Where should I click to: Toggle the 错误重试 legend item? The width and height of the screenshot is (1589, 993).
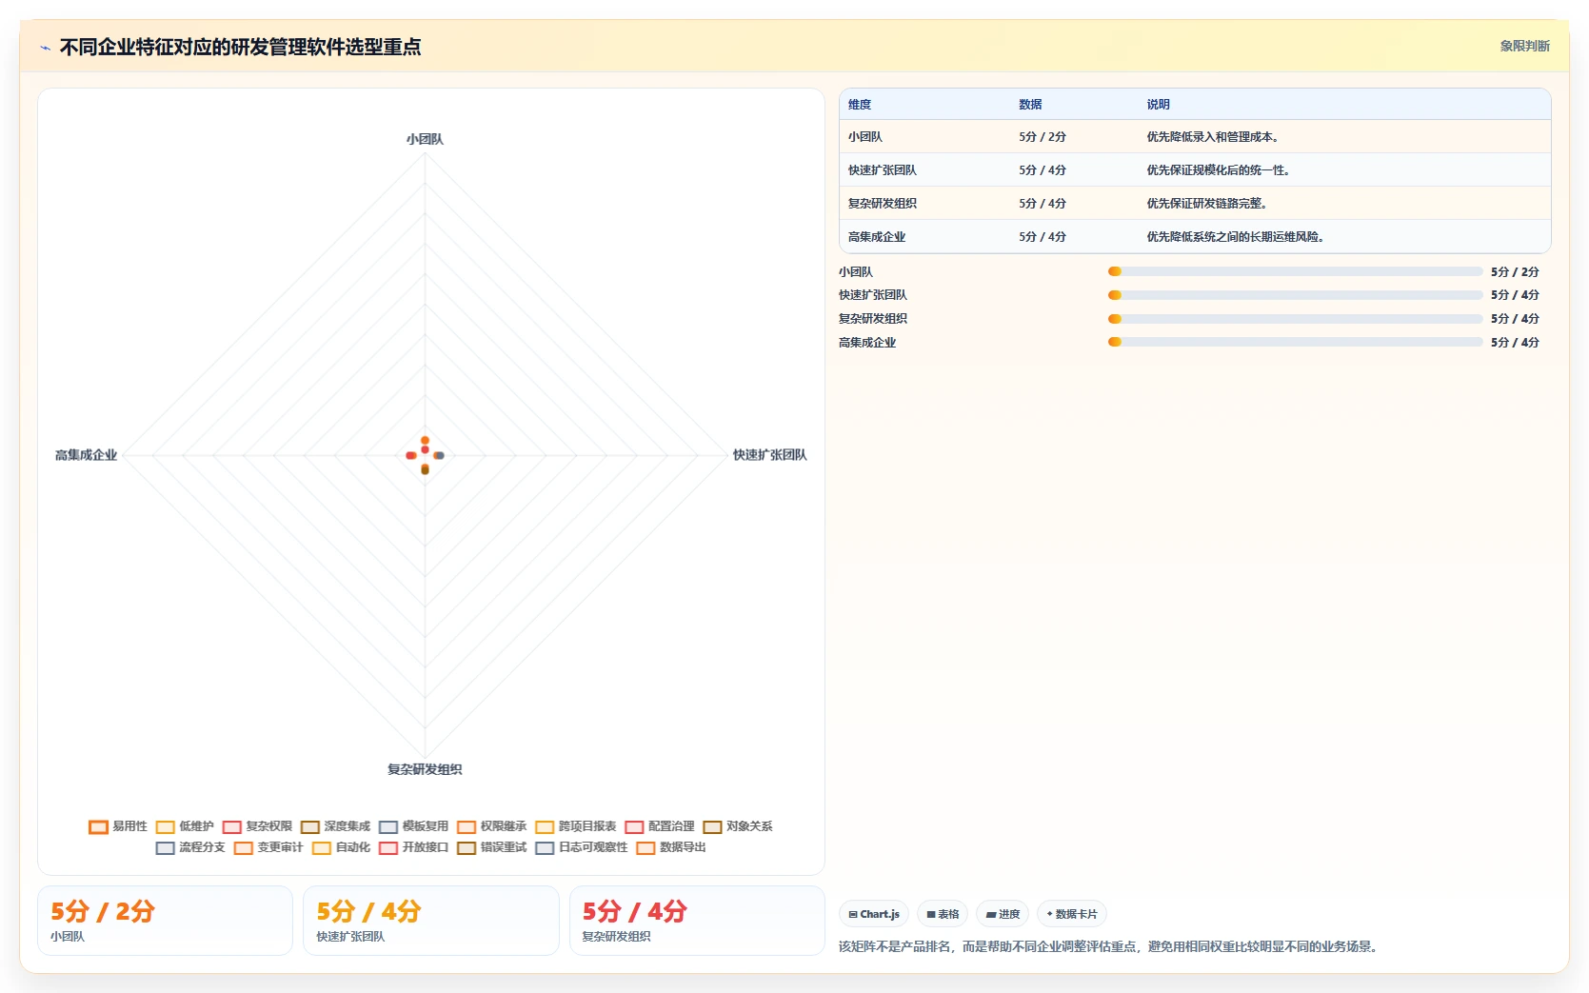491,847
